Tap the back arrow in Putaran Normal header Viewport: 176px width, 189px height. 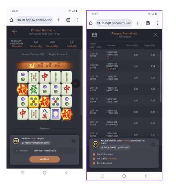click(x=15, y=32)
